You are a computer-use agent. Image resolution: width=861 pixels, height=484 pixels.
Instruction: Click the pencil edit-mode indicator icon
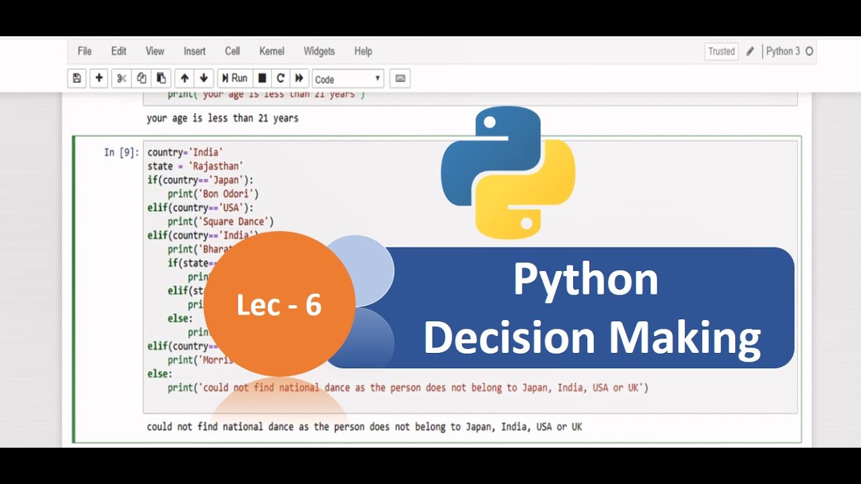point(750,51)
